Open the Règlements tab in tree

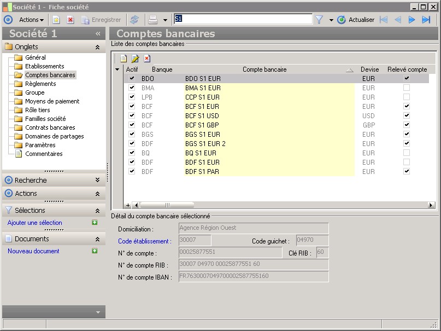[40, 84]
